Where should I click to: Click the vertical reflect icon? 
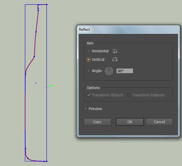tap(115, 60)
